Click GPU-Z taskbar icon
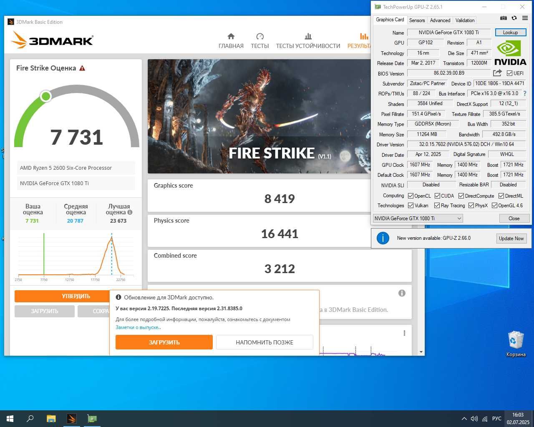This screenshot has width=534, height=427. click(x=92, y=419)
